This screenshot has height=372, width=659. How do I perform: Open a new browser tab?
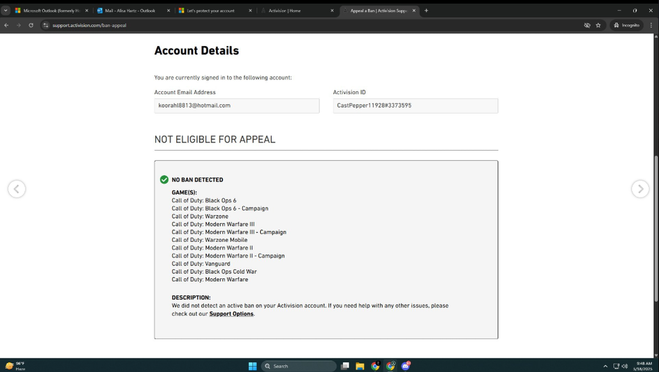(426, 10)
